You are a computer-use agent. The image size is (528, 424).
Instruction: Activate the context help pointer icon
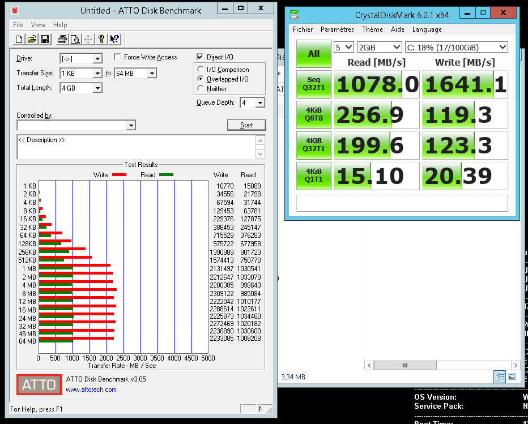[x=114, y=39]
